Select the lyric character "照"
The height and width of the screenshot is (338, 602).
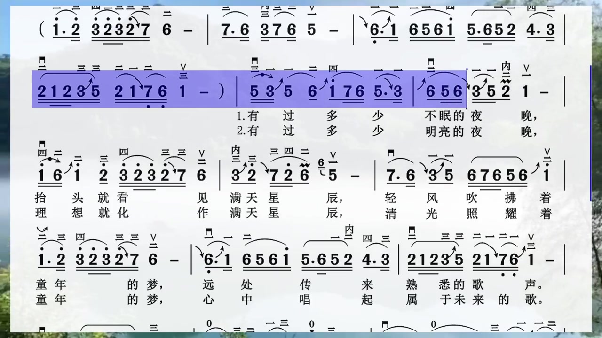(472, 214)
